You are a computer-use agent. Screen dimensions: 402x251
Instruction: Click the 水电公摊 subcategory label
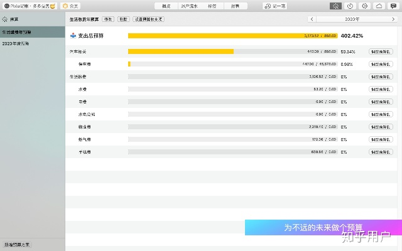pos(87,114)
